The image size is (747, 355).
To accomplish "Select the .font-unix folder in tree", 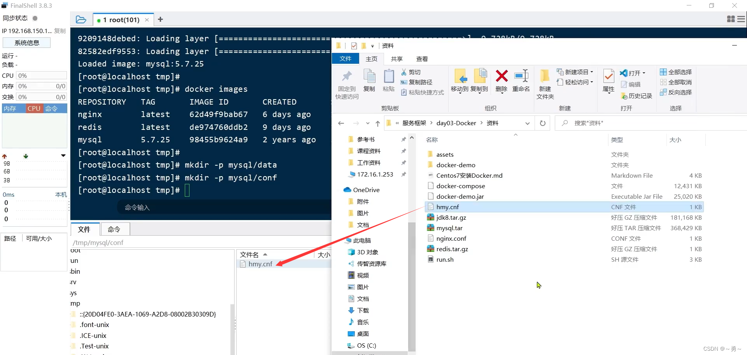I will (x=94, y=325).
